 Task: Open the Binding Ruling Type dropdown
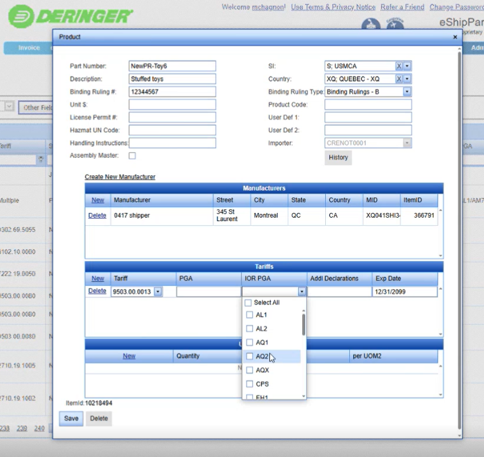coord(407,92)
